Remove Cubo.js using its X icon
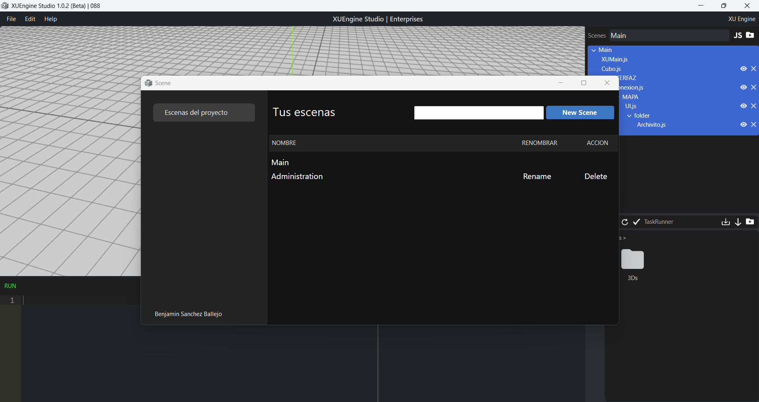This screenshot has height=402, width=759. [x=753, y=69]
